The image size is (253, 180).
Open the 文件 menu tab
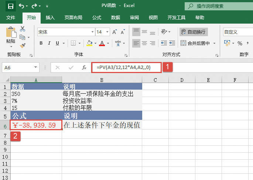(x=11, y=17)
